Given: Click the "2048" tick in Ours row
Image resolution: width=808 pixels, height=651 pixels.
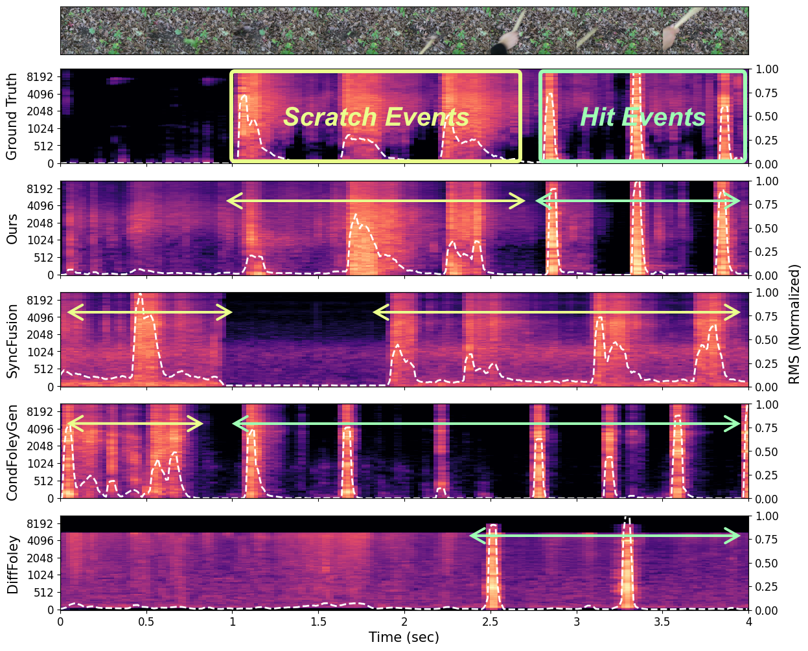Looking at the screenshot, I should coord(41,223).
